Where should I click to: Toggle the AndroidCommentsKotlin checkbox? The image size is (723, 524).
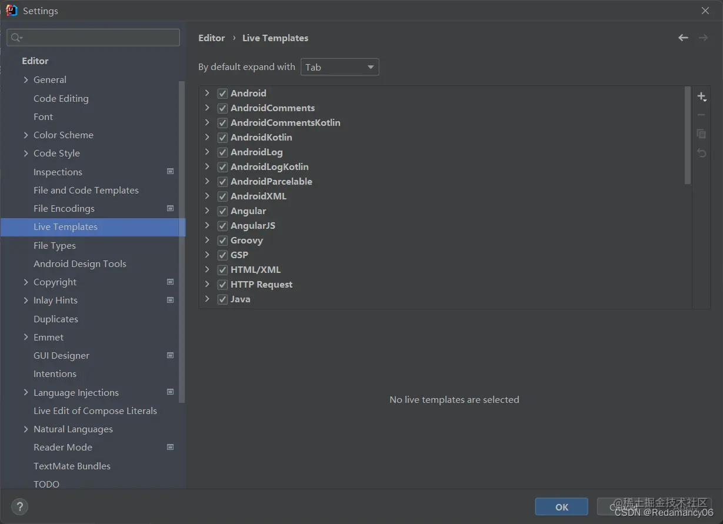[x=222, y=123]
